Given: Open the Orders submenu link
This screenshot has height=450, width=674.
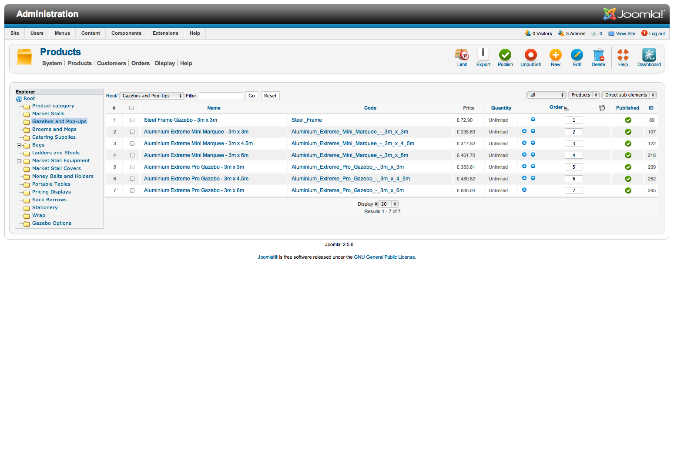Looking at the screenshot, I should (141, 63).
